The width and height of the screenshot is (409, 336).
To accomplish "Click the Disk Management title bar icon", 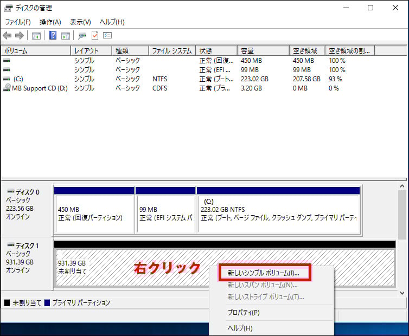I will 8,8.
